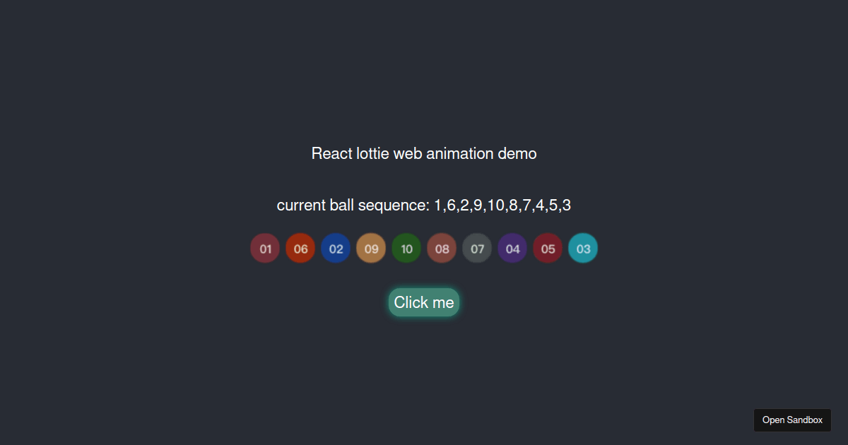
Task: Click the blue 02 ball
Action: (x=336, y=248)
